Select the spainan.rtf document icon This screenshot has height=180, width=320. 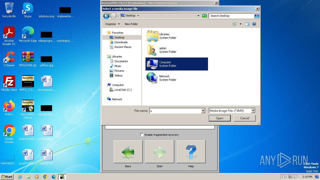46,157
